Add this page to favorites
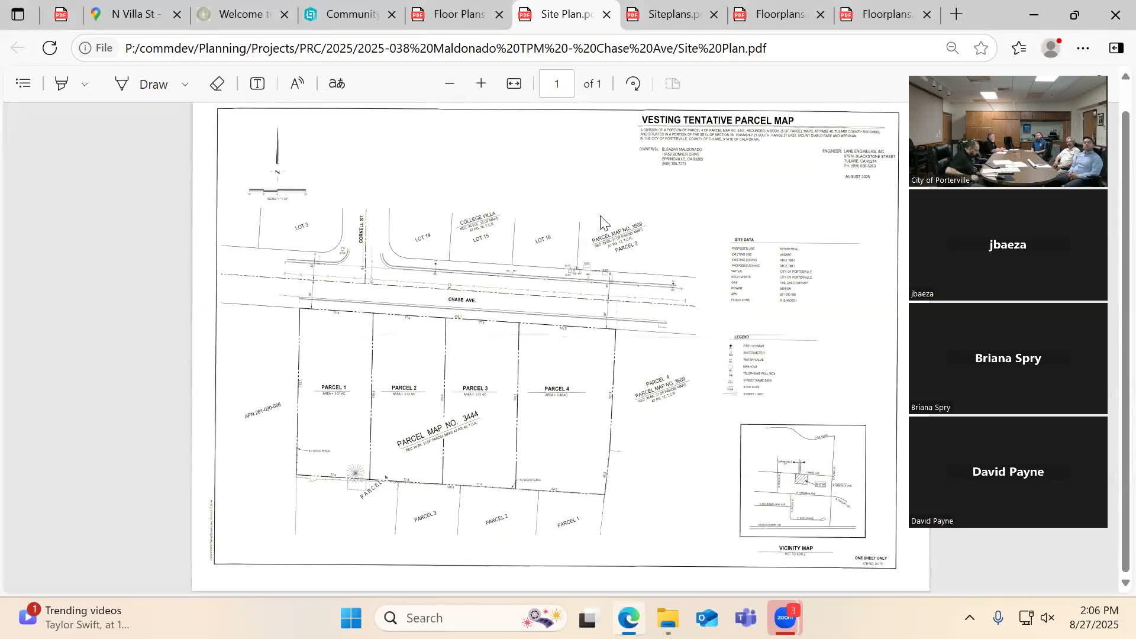The width and height of the screenshot is (1136, 639). click(x=980, y=48)
